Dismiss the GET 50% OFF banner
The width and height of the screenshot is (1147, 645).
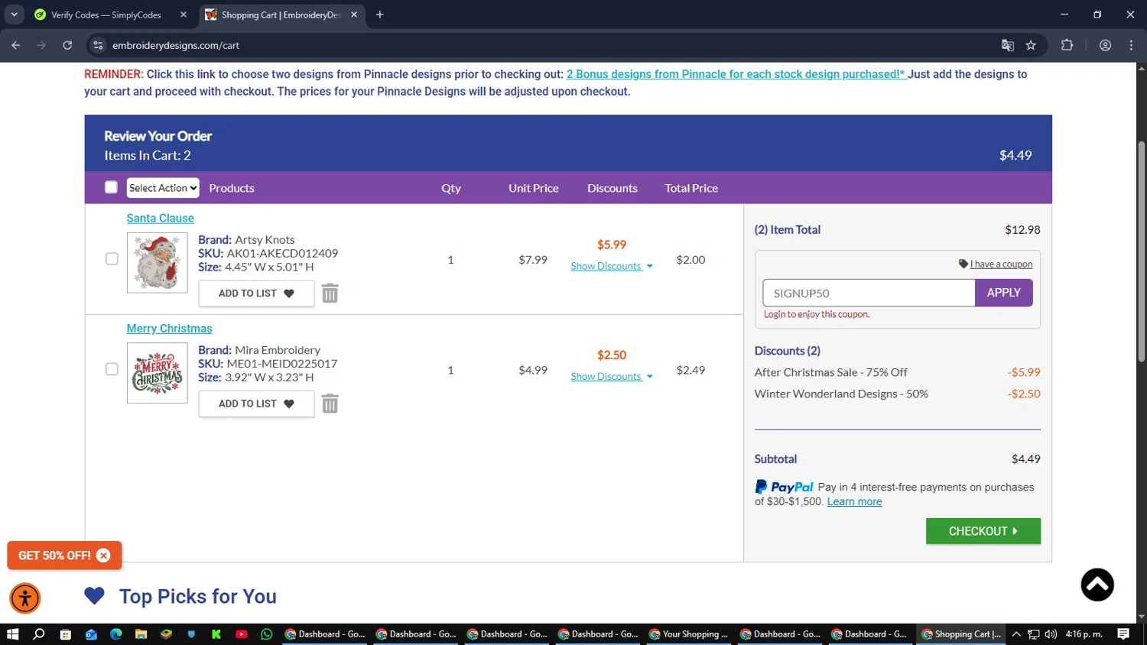pos(103,556)
